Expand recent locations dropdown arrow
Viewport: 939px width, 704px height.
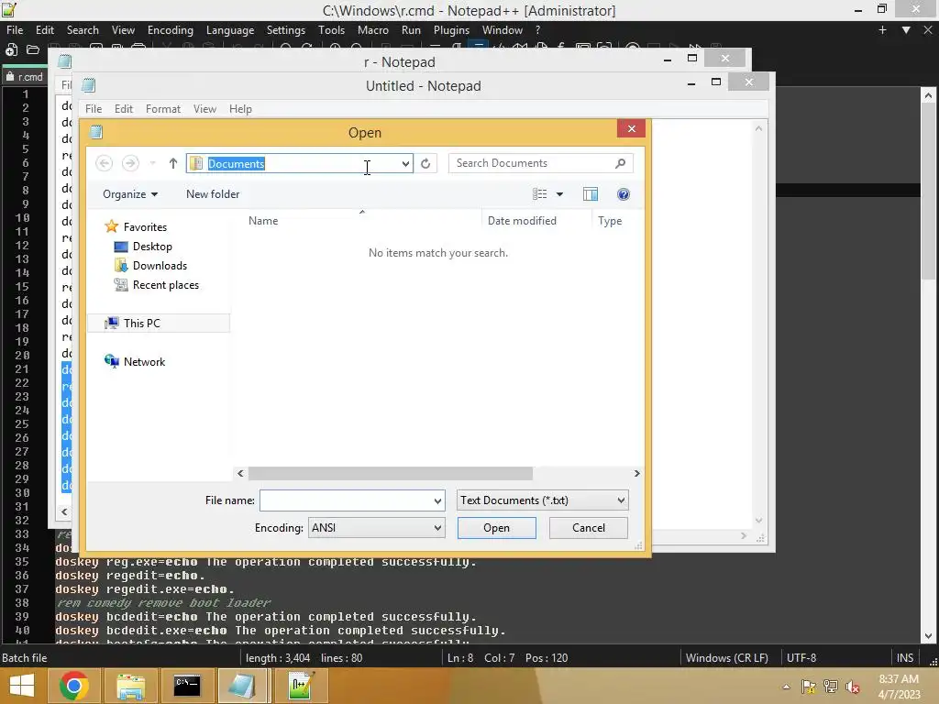153,163
